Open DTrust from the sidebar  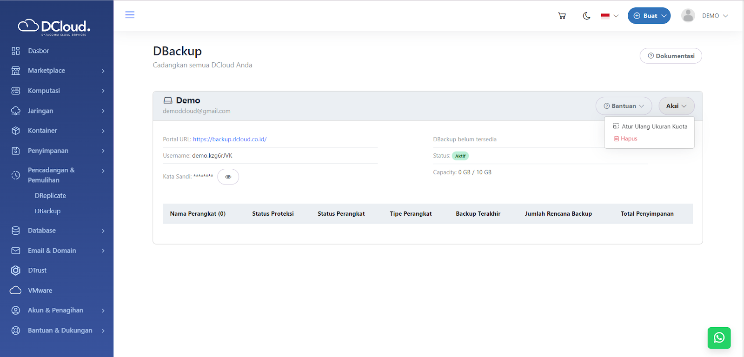(x=37, y=271)
